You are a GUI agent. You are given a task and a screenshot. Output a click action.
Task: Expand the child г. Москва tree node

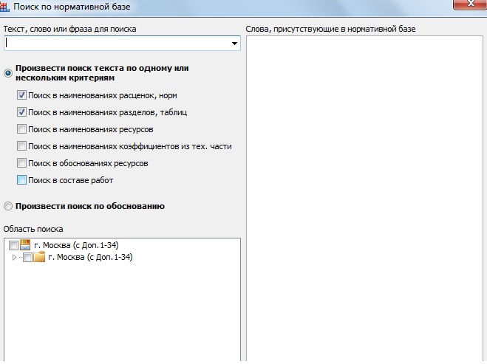(x=14, y=258)
